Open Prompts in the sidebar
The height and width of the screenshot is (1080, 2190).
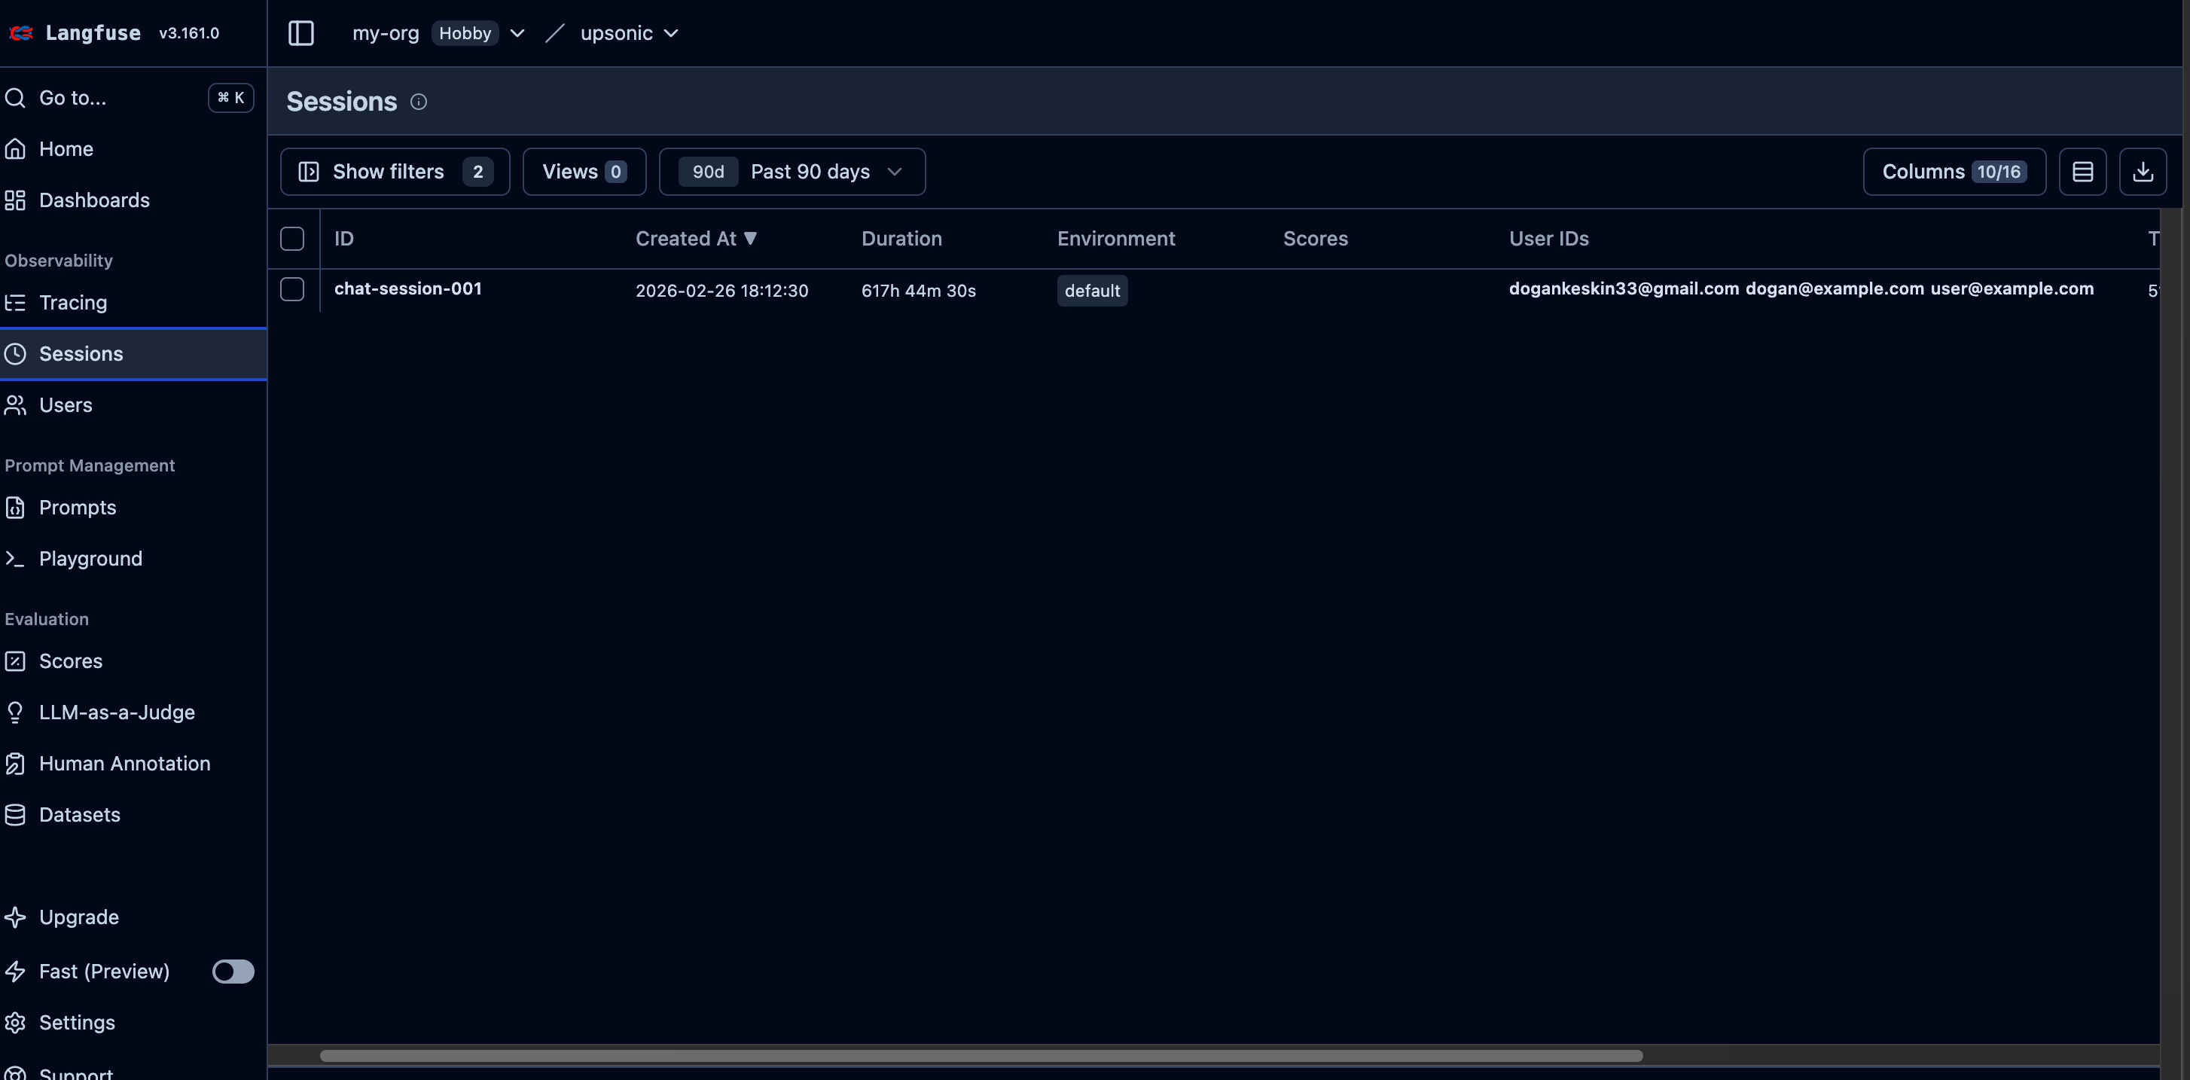pyautogui.click(x=78, y=508)
